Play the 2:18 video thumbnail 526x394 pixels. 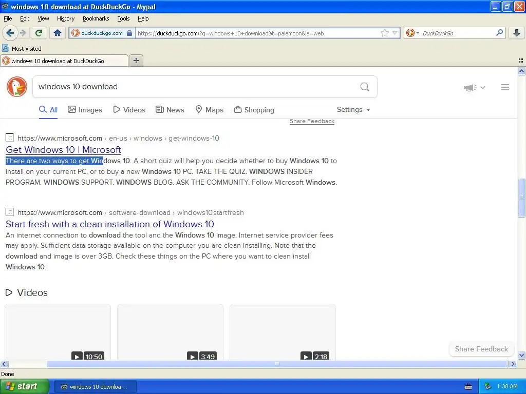pos(283,332)
